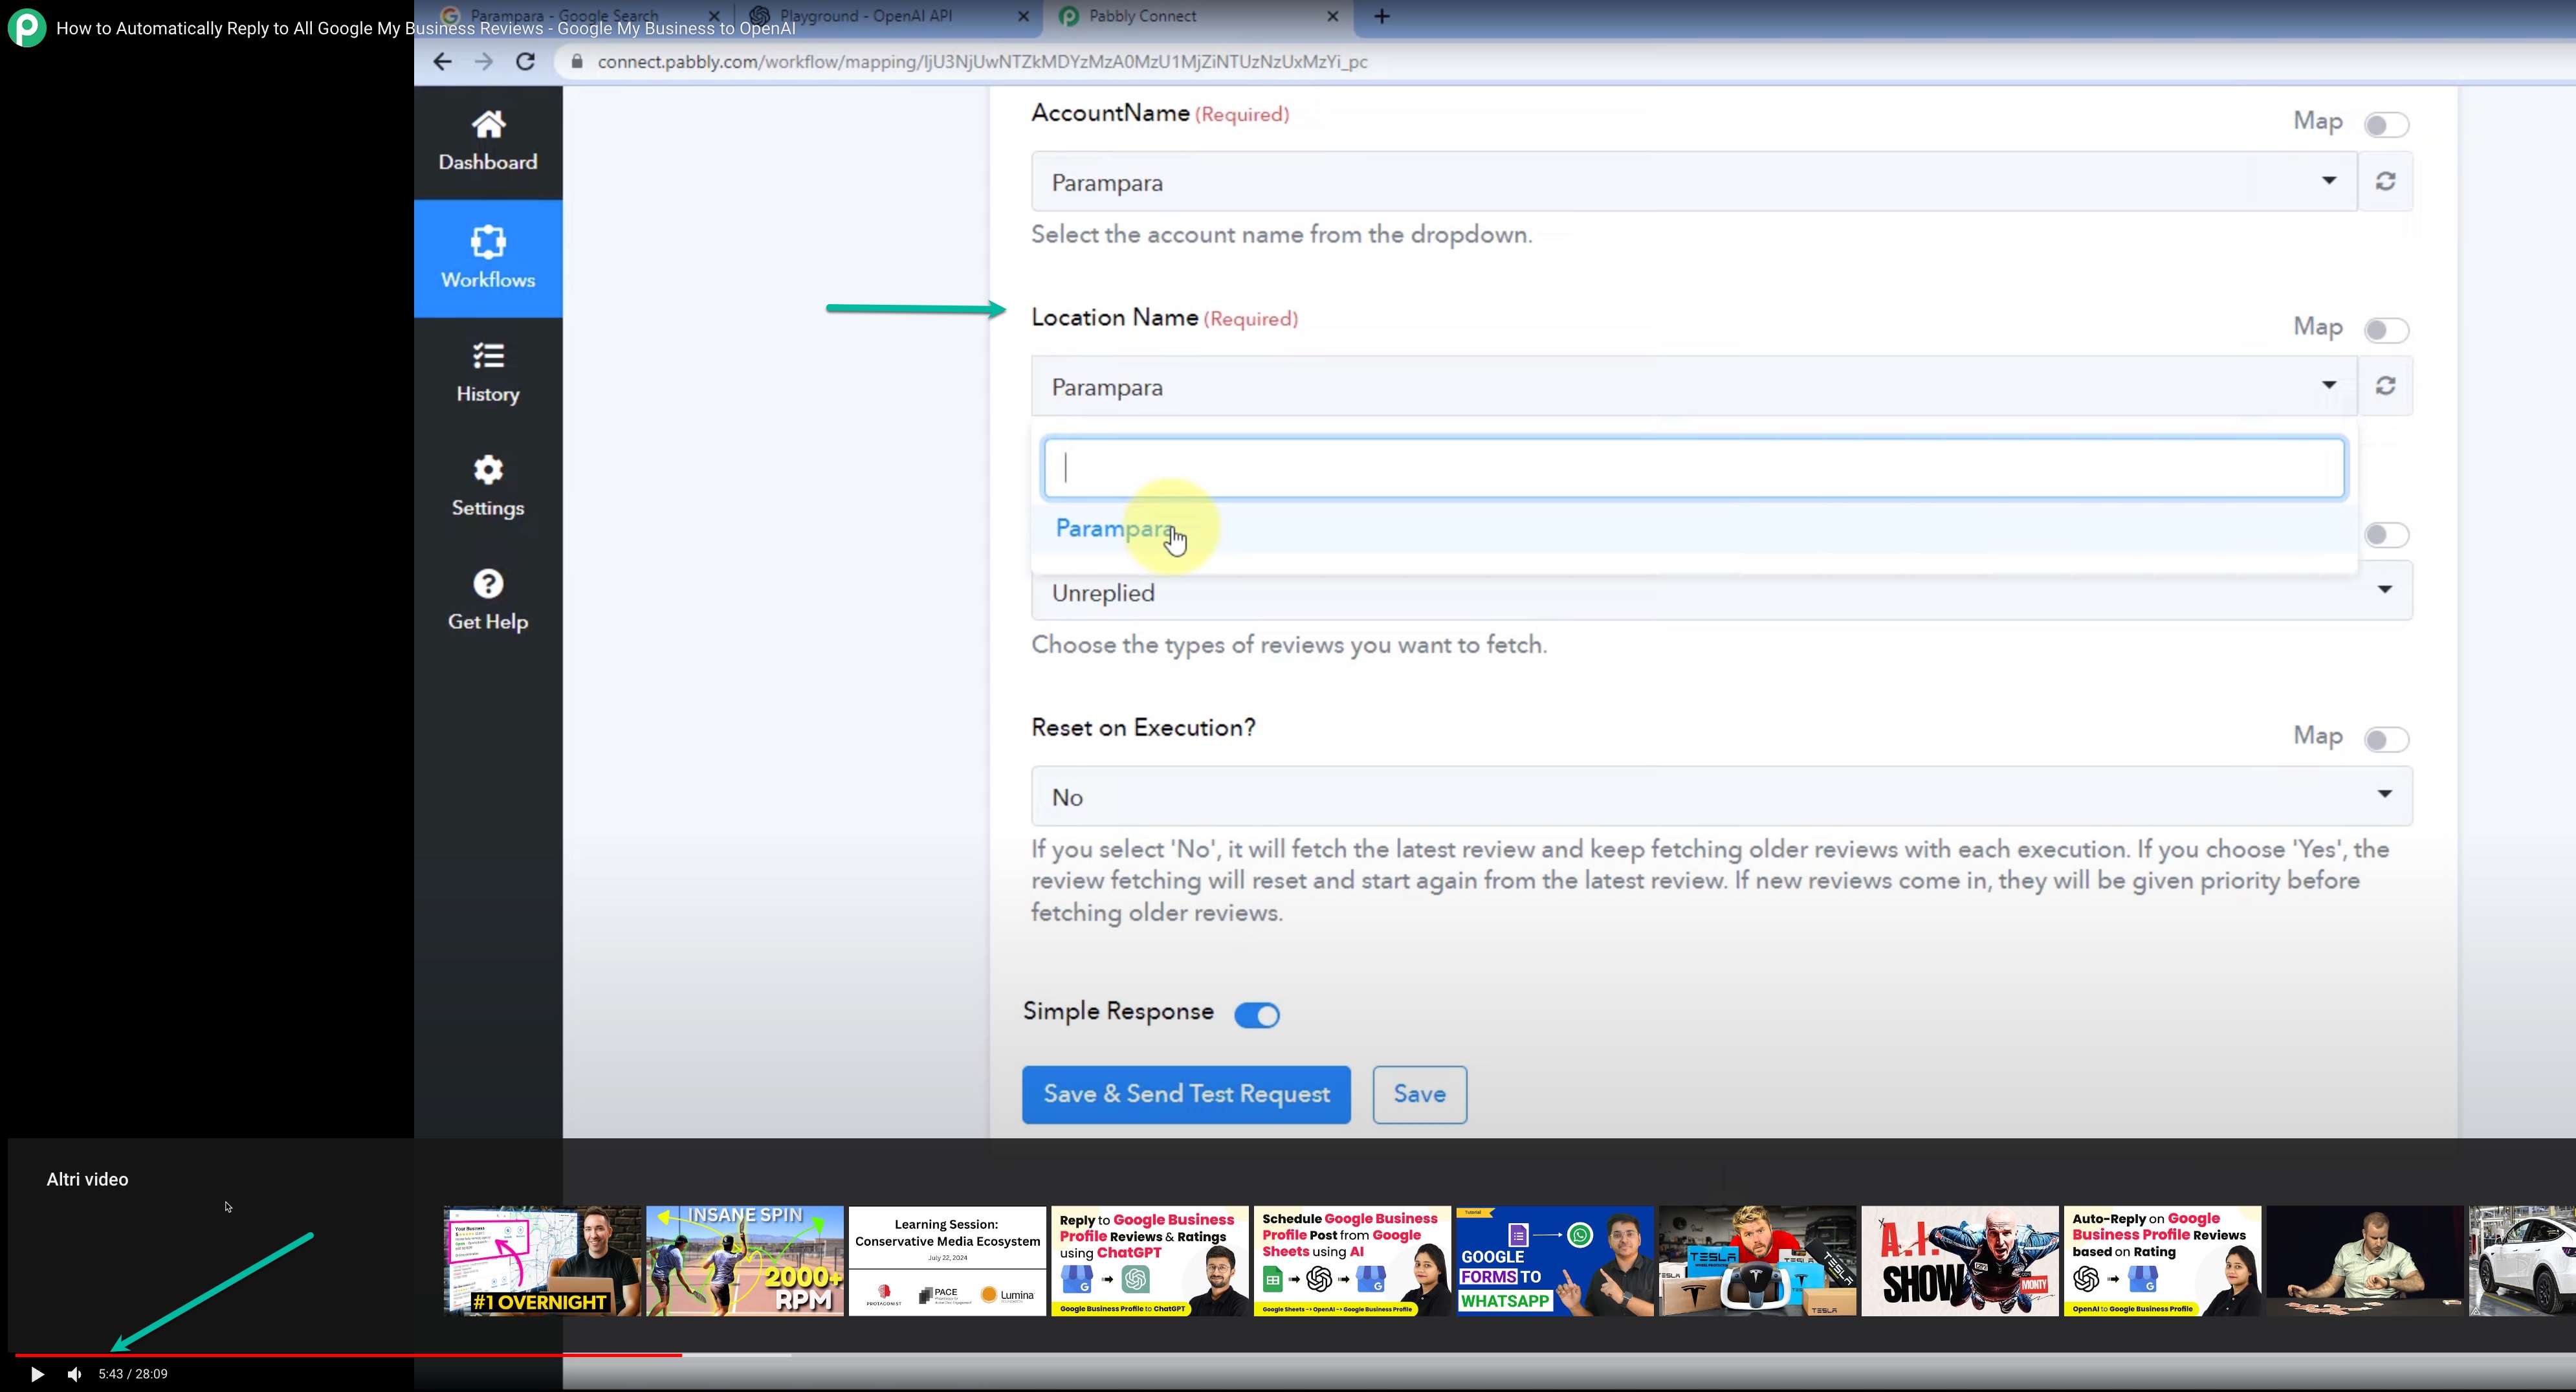
Task: Switch to Playground - OpenAI API tab
Action: coord(889,16)
